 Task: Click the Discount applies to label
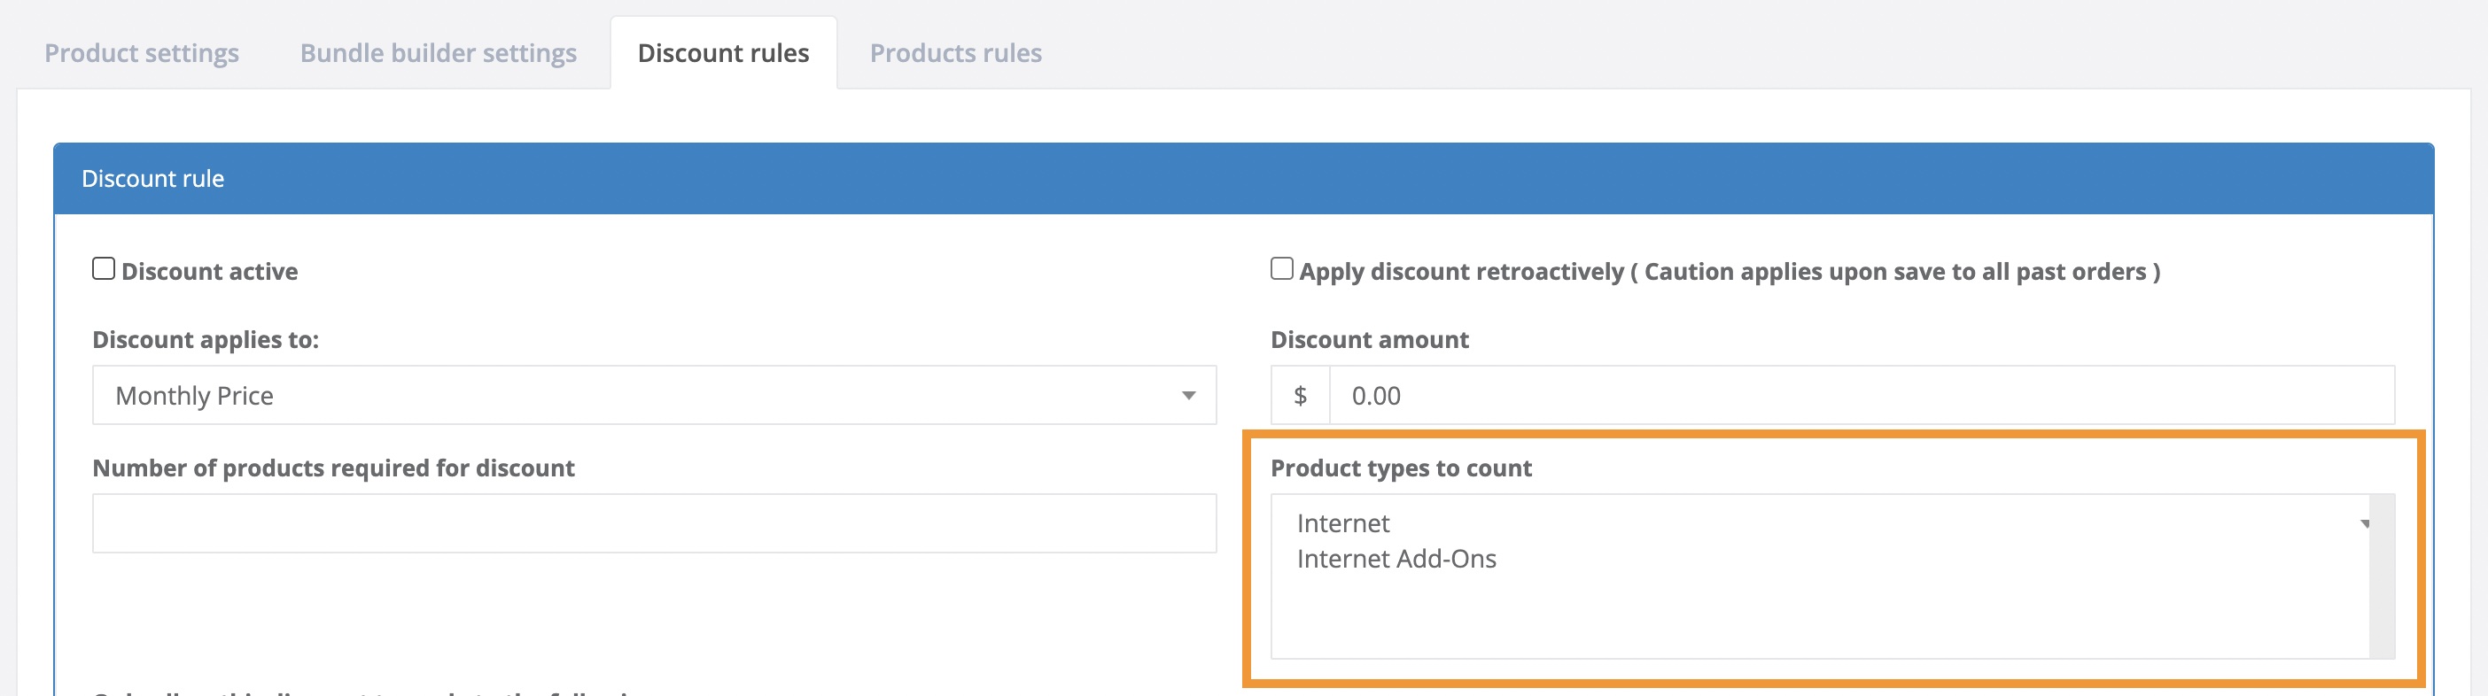205,340
